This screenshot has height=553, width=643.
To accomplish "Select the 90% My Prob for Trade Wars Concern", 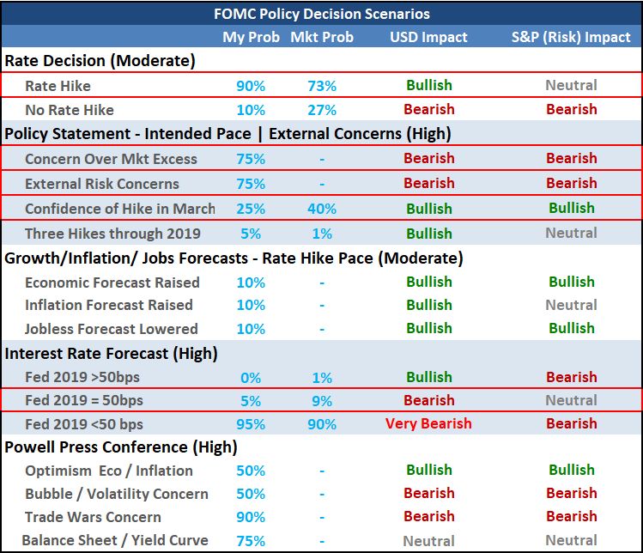I will (x=251, y=517).
